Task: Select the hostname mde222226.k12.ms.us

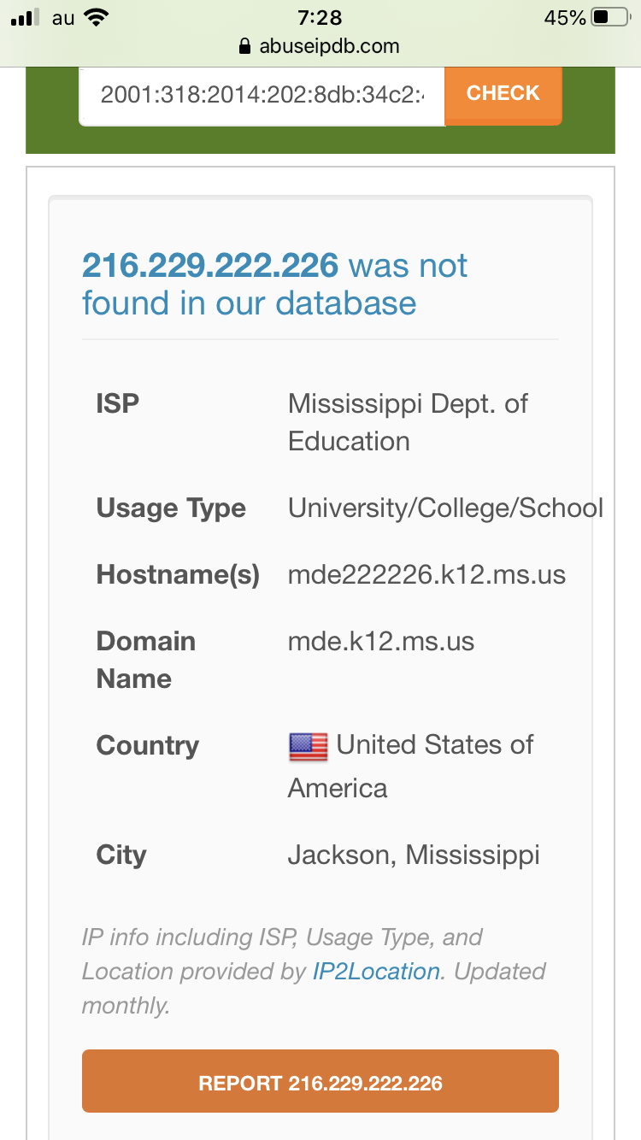Action: (x=426, y=574)
